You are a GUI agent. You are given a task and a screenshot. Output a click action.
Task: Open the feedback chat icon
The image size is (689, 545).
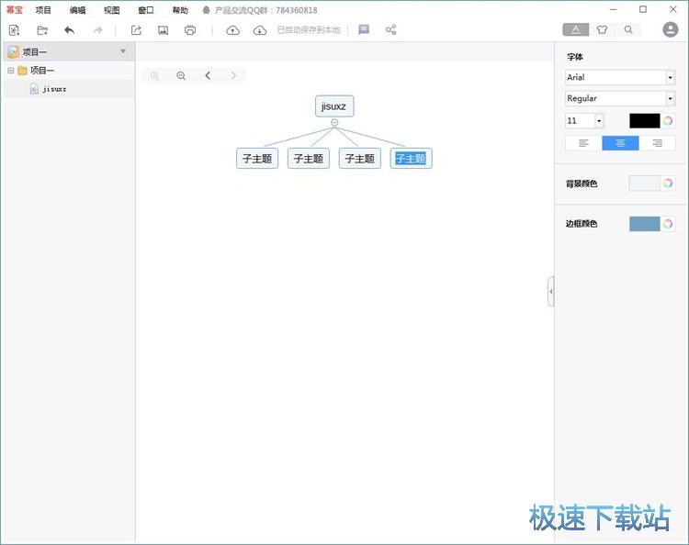coord(364,30)
